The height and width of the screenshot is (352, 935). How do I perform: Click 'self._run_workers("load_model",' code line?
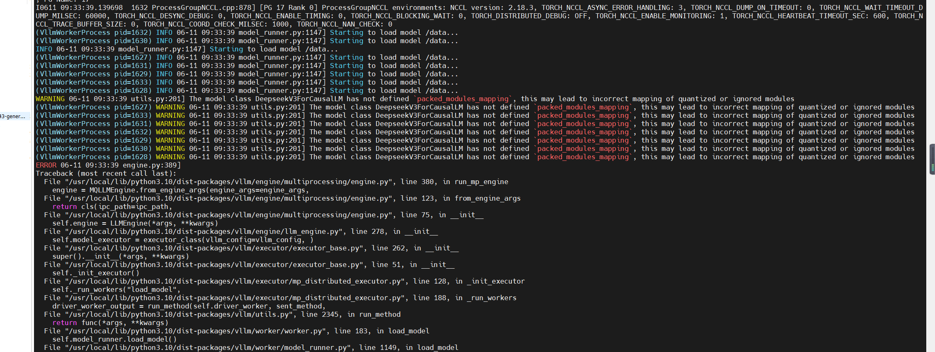click(x=117, y=289)
